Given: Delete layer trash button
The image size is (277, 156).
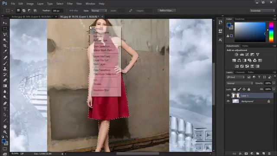Looking at the screenshot, I should click(269, 153).
